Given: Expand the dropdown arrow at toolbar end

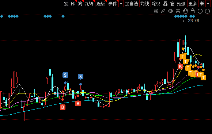Looking at the screenshot, I should pos(208,4).
